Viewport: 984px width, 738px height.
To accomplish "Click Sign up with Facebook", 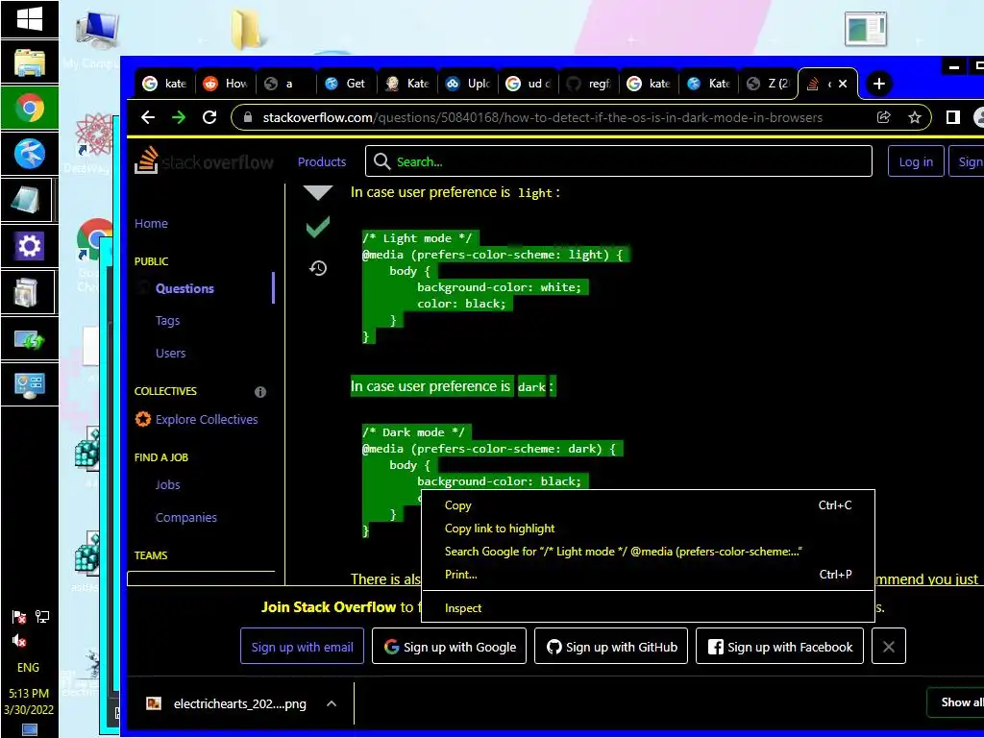I will [x=779, y=647].
